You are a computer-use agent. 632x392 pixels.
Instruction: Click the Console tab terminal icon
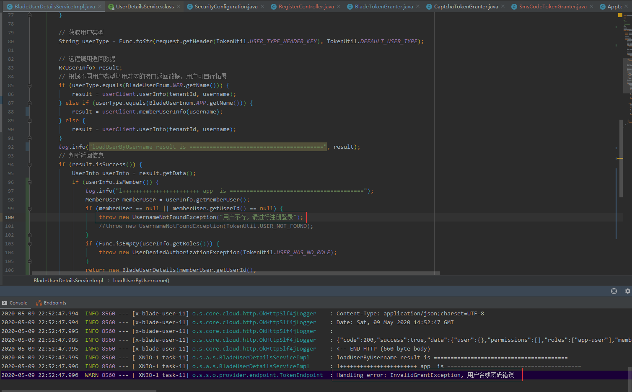click(5, 303)
